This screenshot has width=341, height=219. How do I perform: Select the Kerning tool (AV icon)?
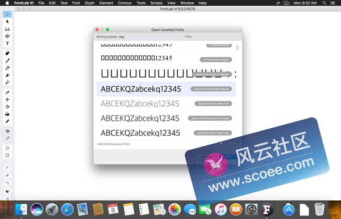[7, 36]
